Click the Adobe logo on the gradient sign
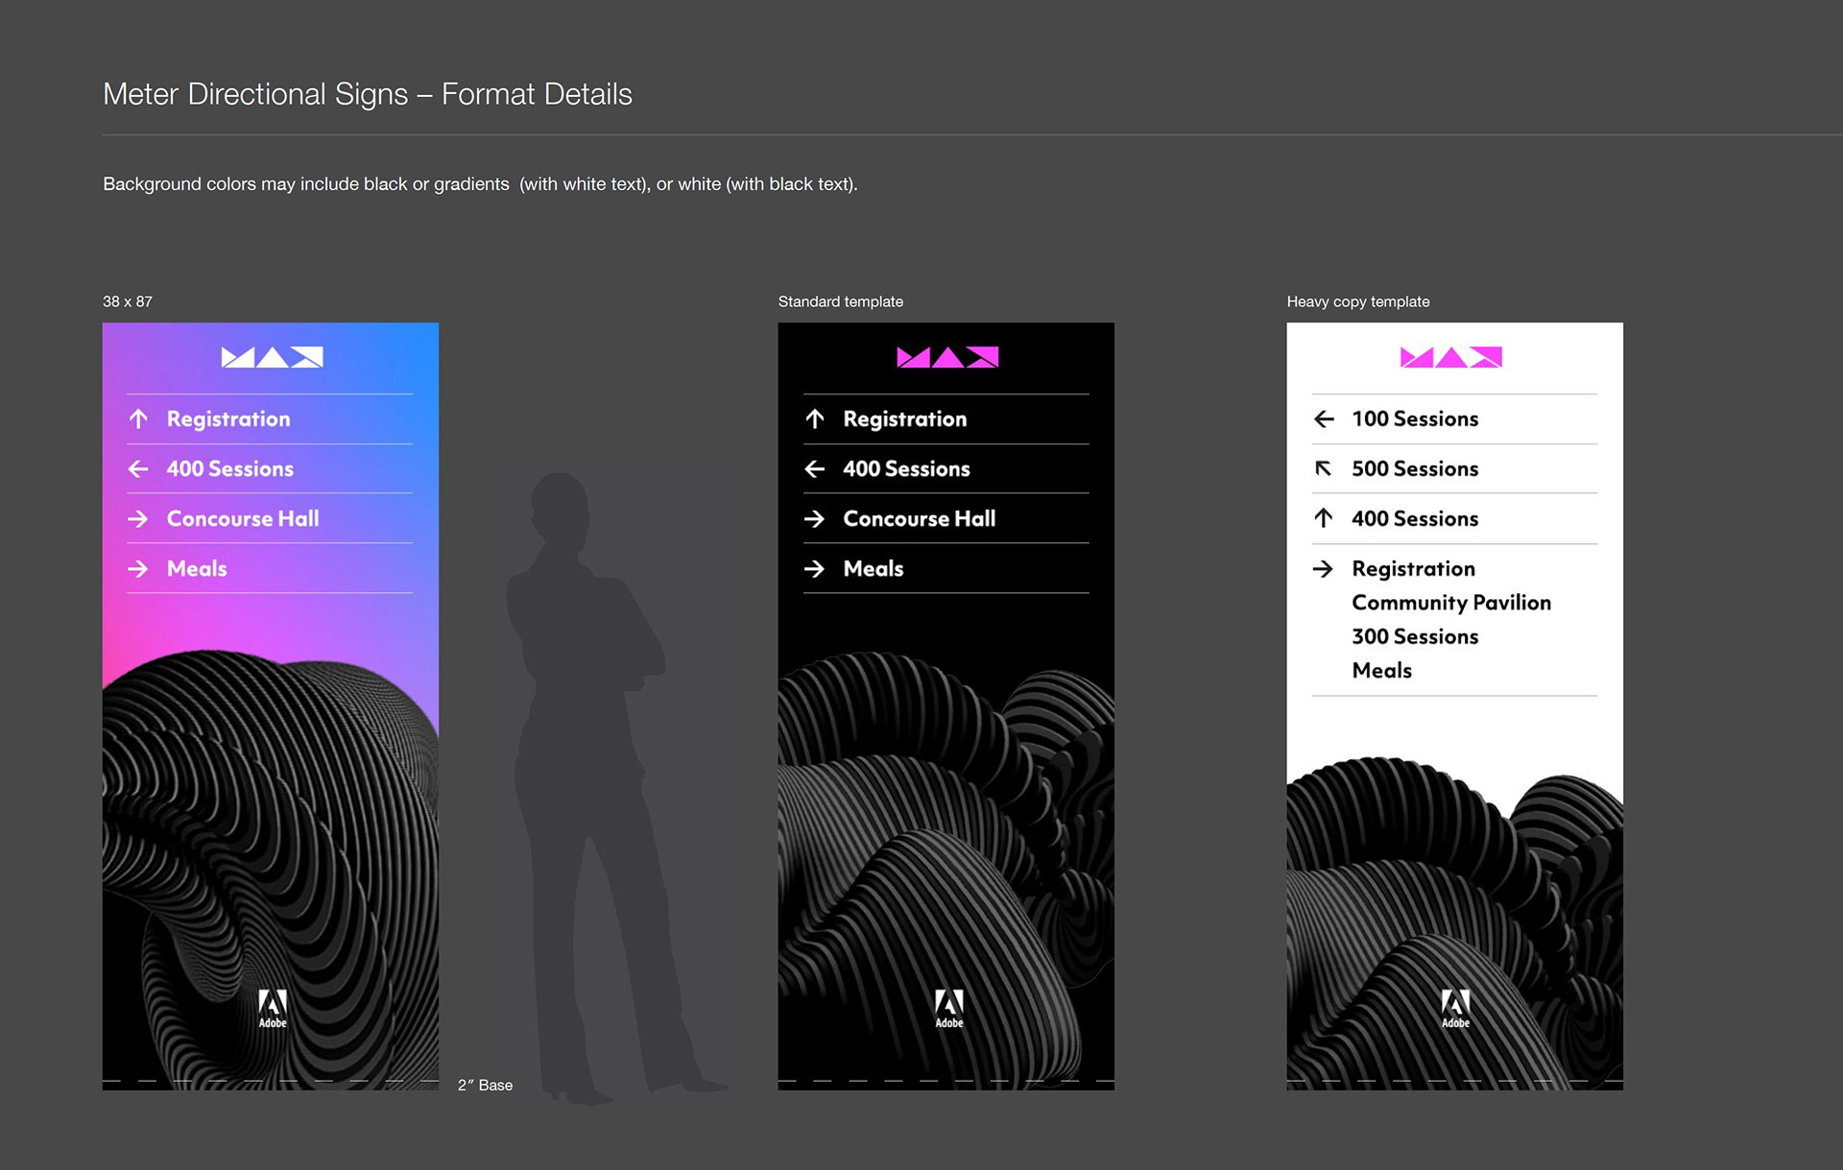 click(x=273, y=1009)
